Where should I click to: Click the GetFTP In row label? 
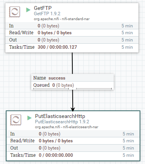click(11, 26)
